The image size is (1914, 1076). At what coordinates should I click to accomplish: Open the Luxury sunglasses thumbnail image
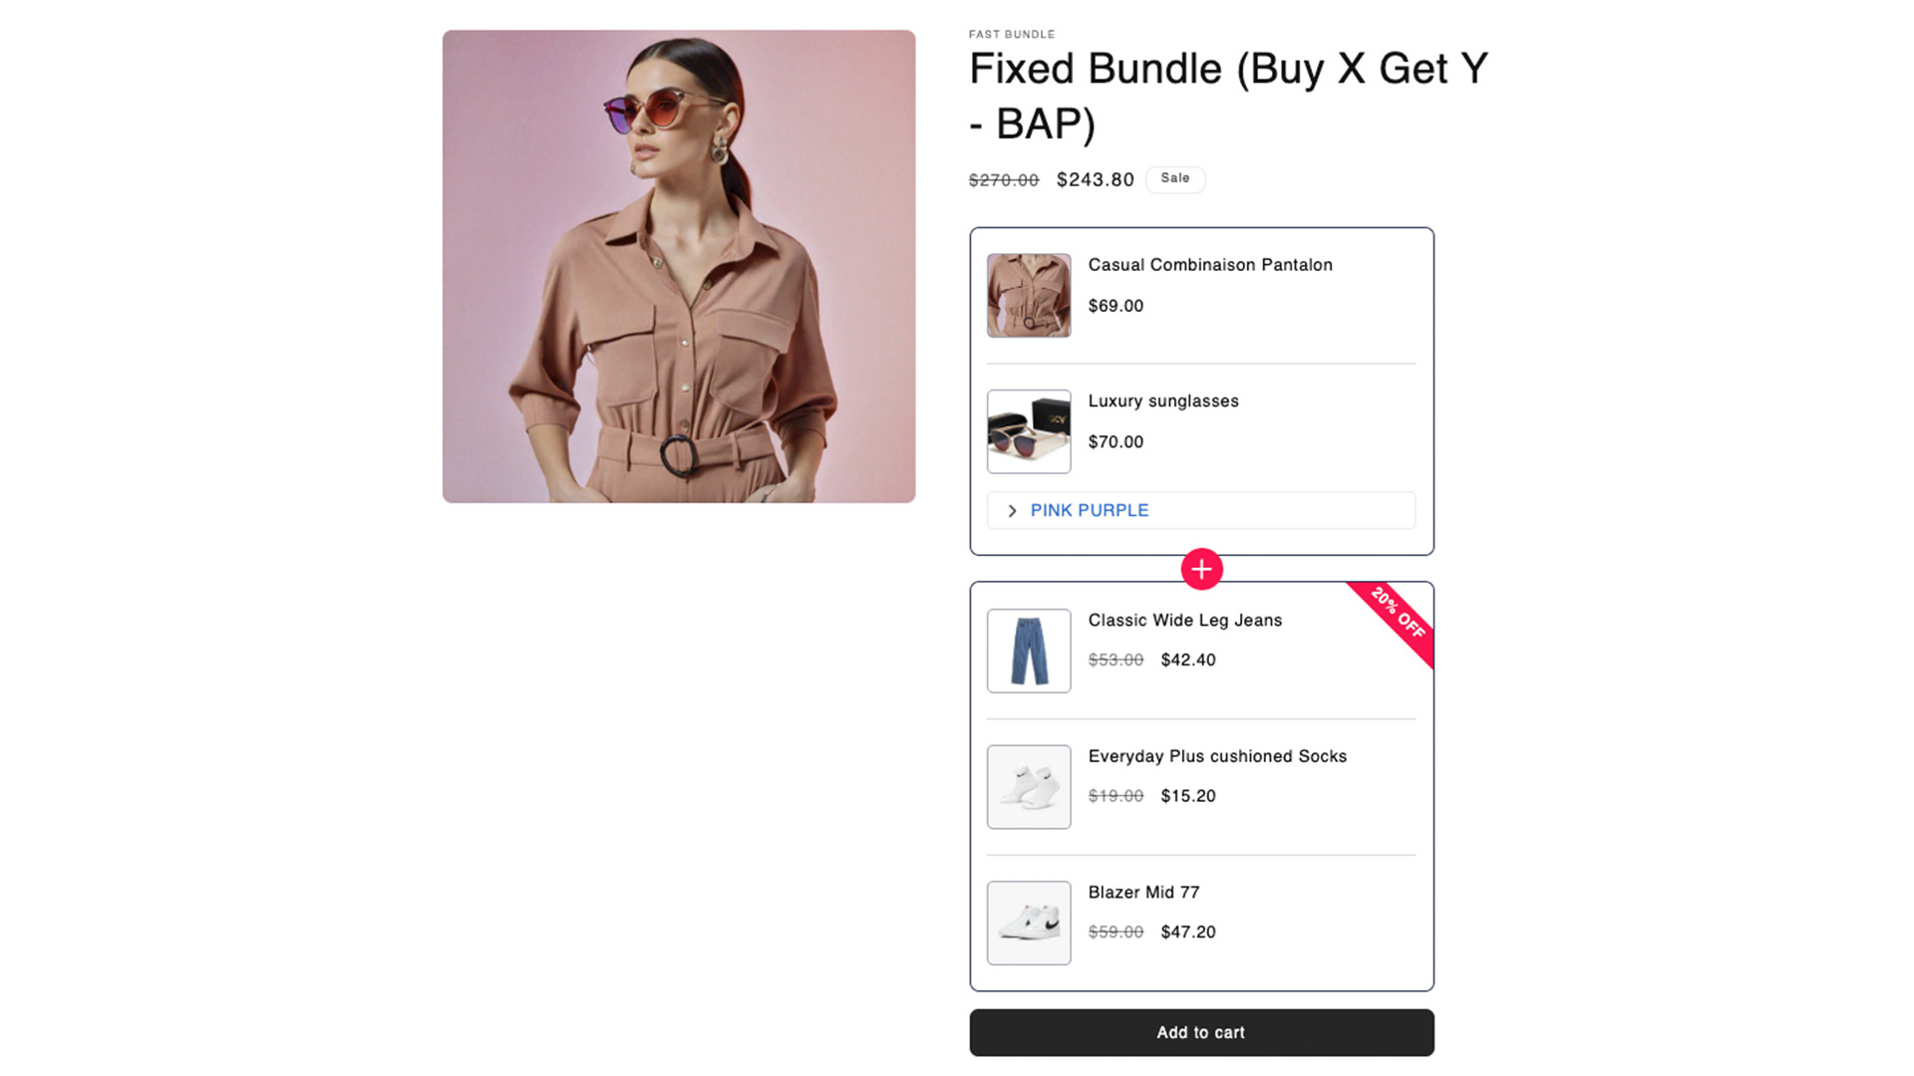coord(1029,431)
